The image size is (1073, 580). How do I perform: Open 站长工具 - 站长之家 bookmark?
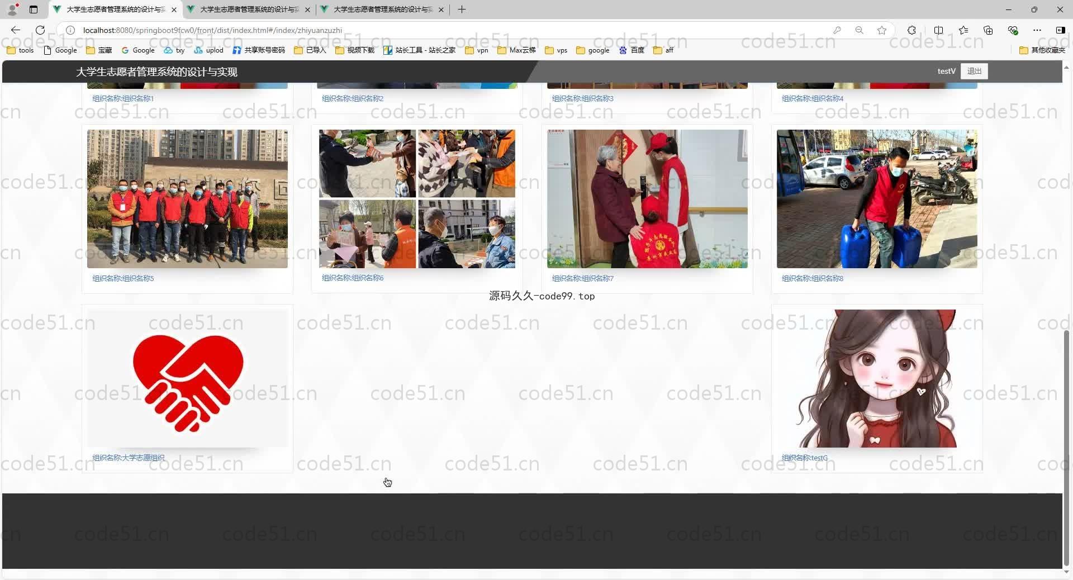click(419, 50)
